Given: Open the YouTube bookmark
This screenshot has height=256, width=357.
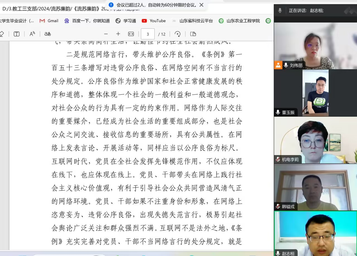Looking at the screenshot, I should (x=154, y=21).
